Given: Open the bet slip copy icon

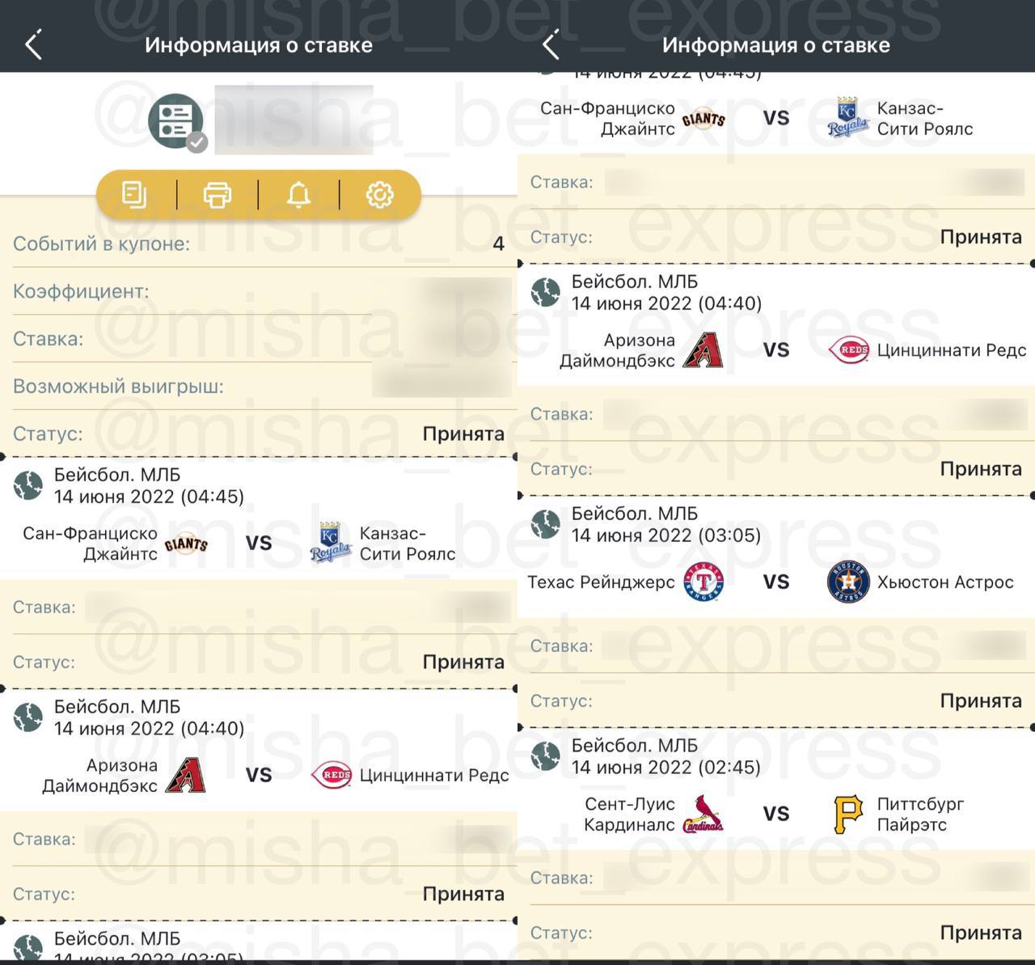Looking at the screenshot, I should [x=134, y=195].
